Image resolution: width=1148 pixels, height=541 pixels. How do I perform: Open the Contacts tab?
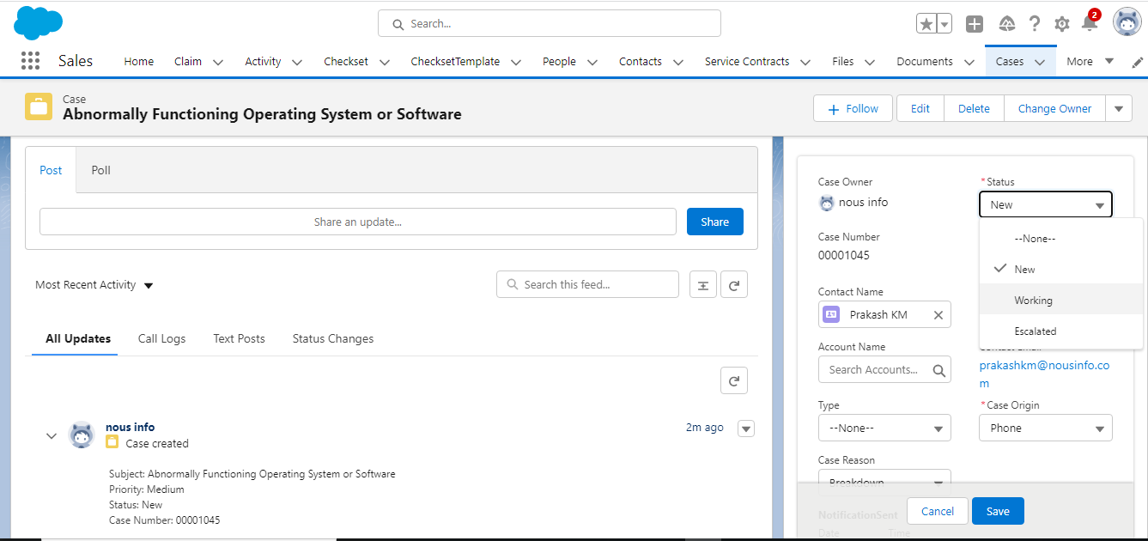click(641, 61)
